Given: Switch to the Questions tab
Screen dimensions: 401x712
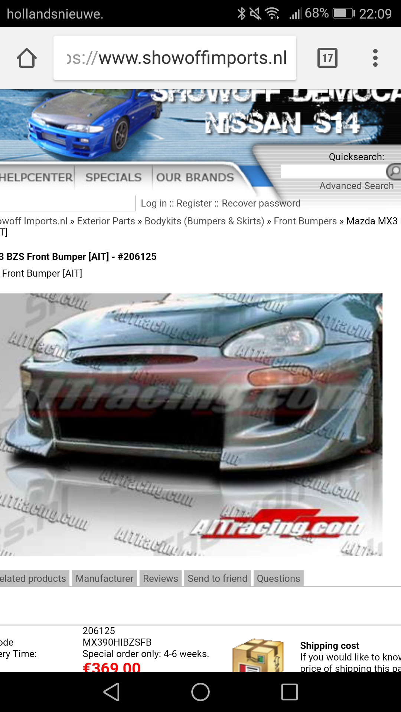Looking at the screenshot, I should [x=278, y=578].
